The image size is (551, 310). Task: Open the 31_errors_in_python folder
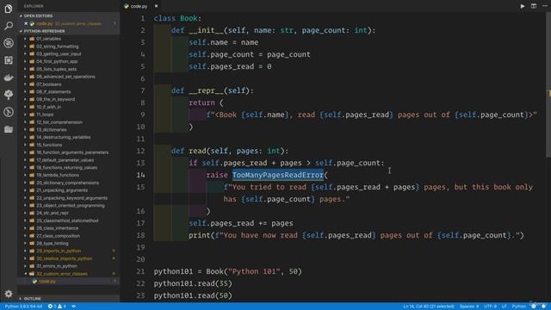click(x=57, y=266)
